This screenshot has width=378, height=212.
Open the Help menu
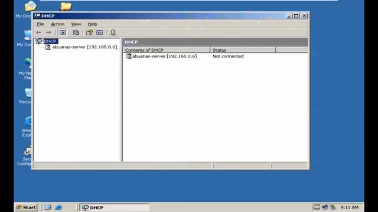(x=92, y=24)
